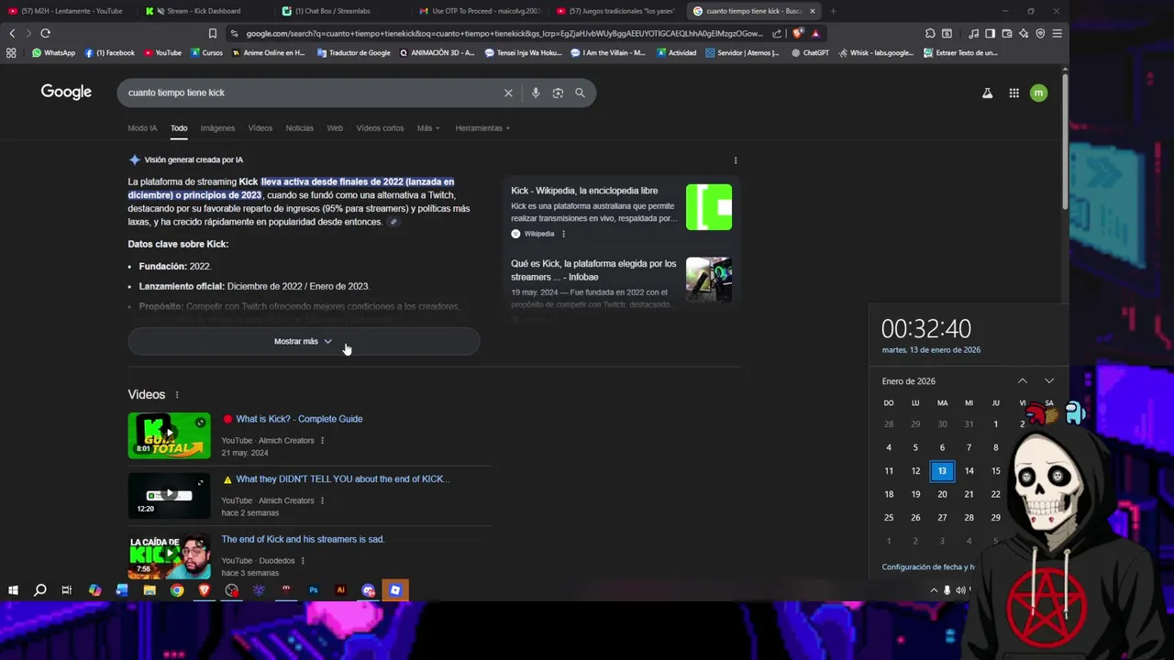Screen dimensions: 1174x660
Task: Play the 12:20 video thumbnail
Action: tap(169, 496)
